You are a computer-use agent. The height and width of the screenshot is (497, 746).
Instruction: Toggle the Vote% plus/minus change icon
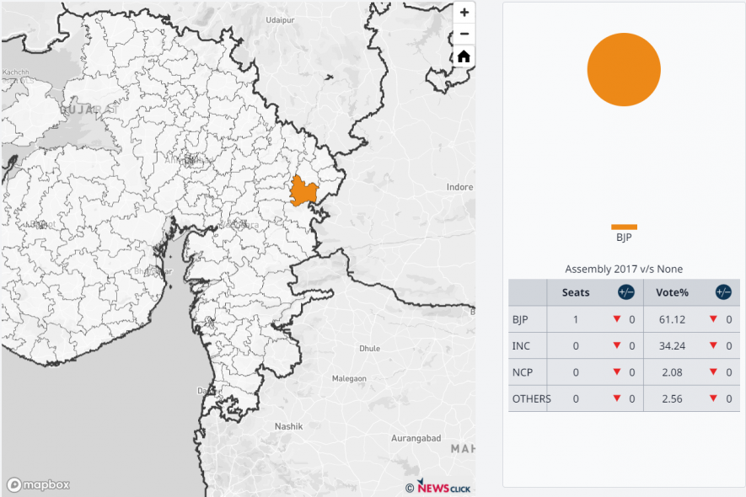tap(723, 292)
